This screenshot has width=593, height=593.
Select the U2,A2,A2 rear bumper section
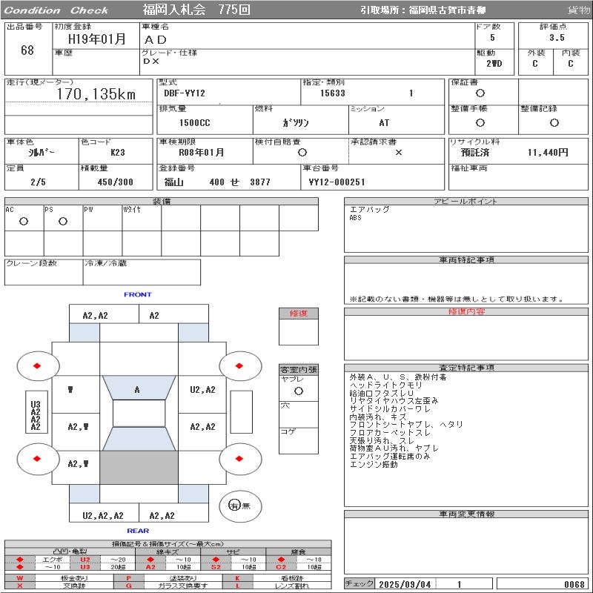[x=103, y=515]
